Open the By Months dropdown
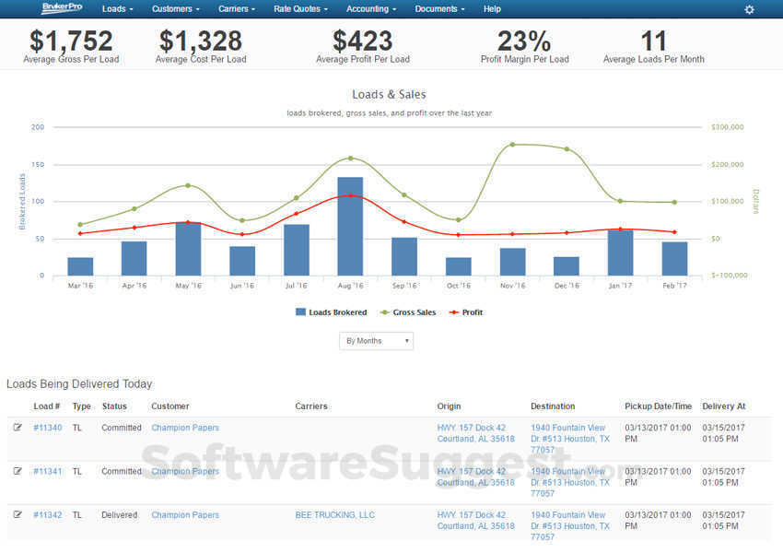 pos(375,340)
